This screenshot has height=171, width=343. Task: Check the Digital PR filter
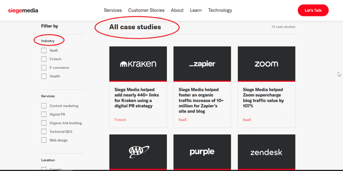pyautogui.click(x=44, y=114)
